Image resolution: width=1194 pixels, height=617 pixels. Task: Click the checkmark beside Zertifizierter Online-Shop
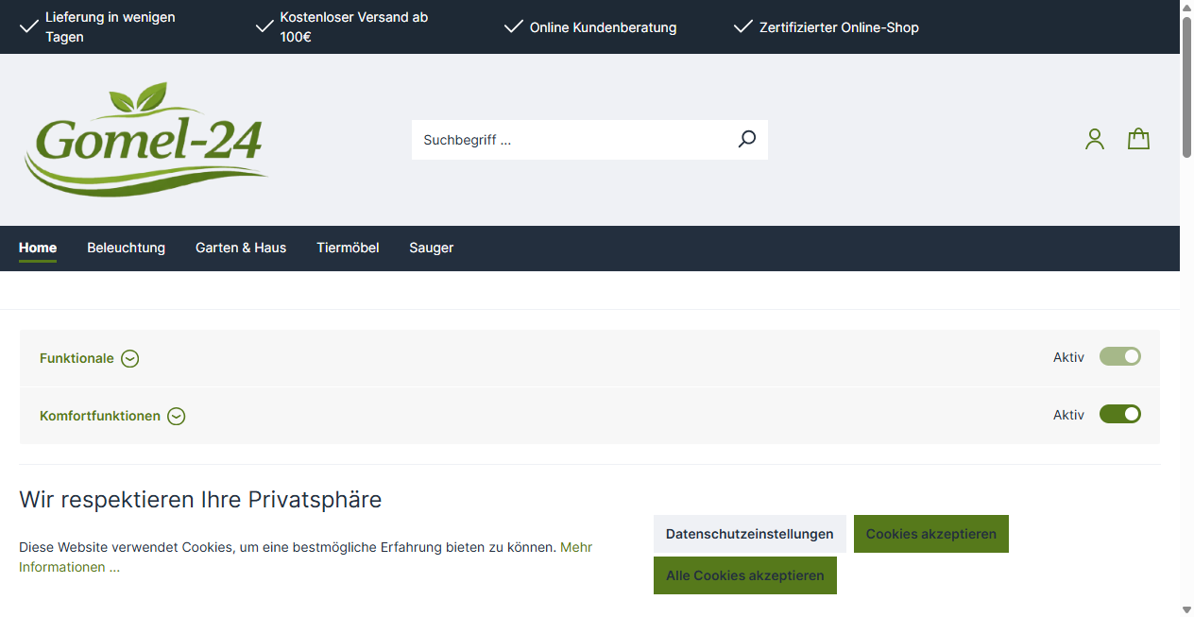742,26
